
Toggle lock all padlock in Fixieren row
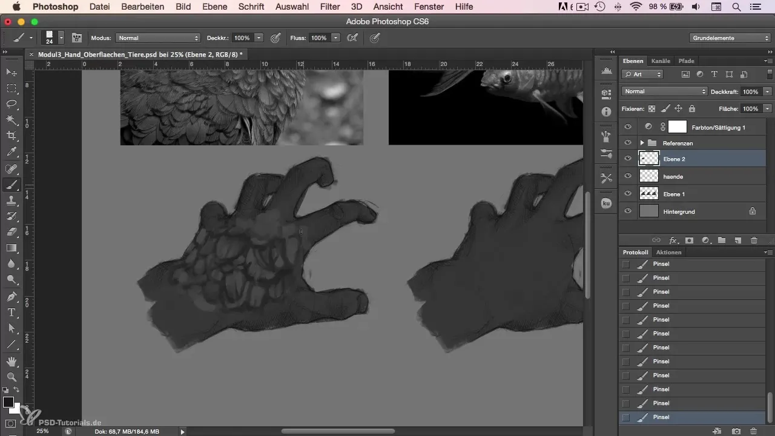coord(691,109)
